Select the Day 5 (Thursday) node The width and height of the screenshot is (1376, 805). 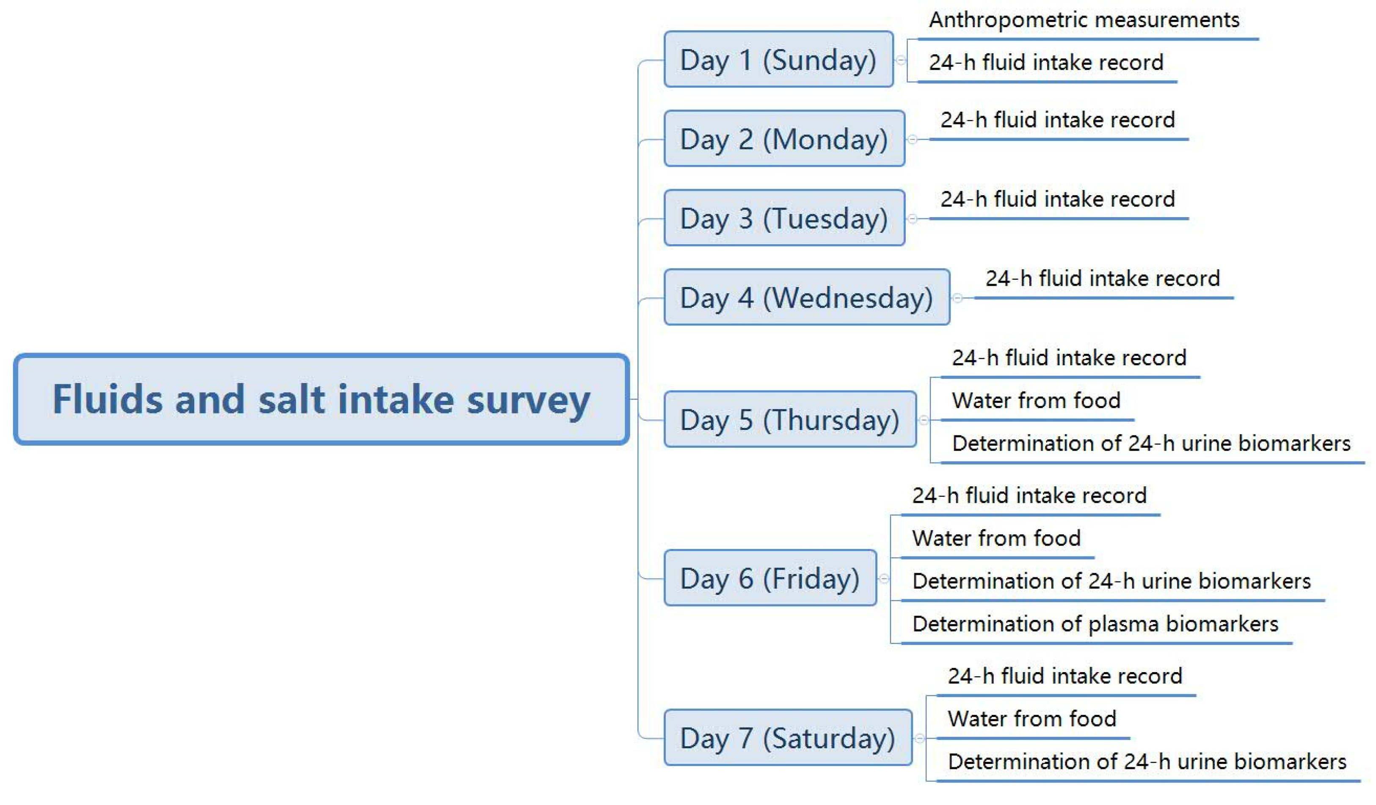click(x=789, y=419)
